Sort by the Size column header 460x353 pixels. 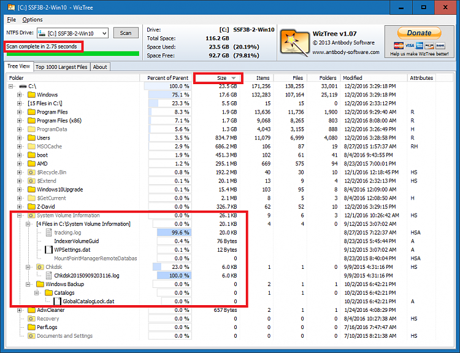pos(218,78)
